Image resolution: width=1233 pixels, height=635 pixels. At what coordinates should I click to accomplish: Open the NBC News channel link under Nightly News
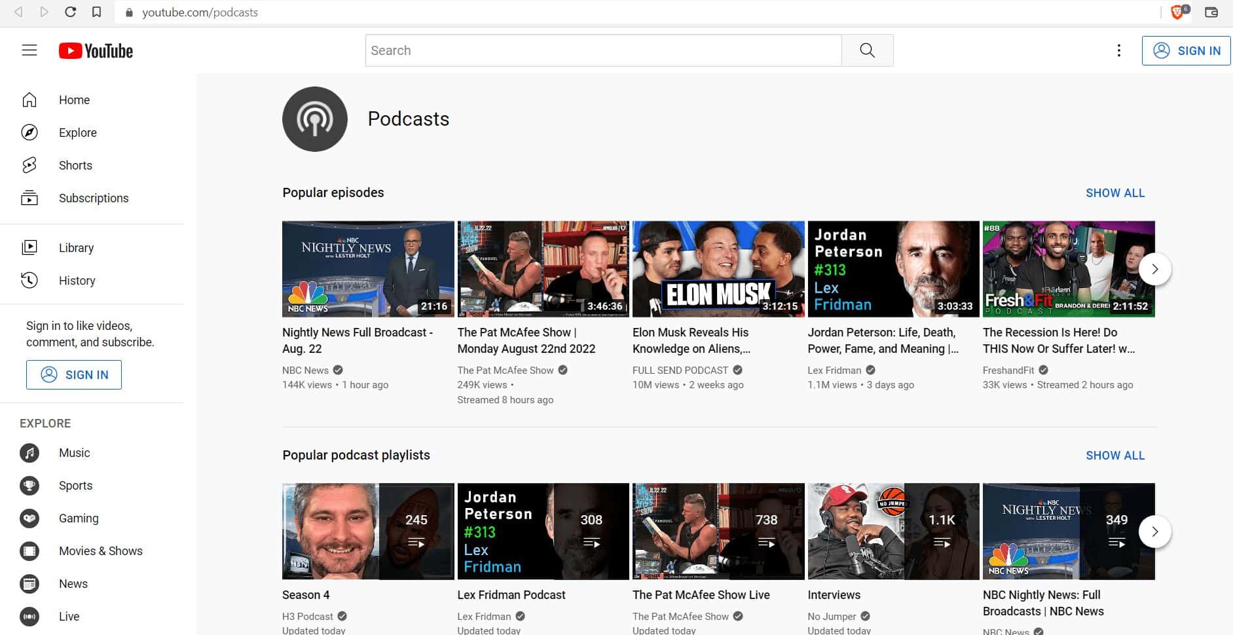click(x=305, y=370)
